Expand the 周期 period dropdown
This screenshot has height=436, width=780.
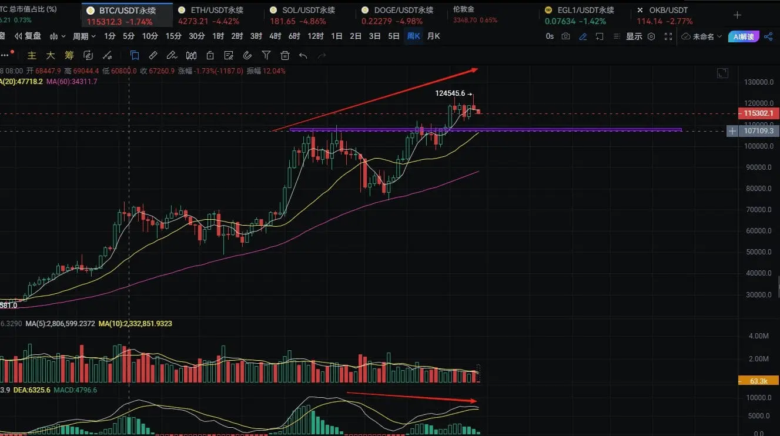84,36
